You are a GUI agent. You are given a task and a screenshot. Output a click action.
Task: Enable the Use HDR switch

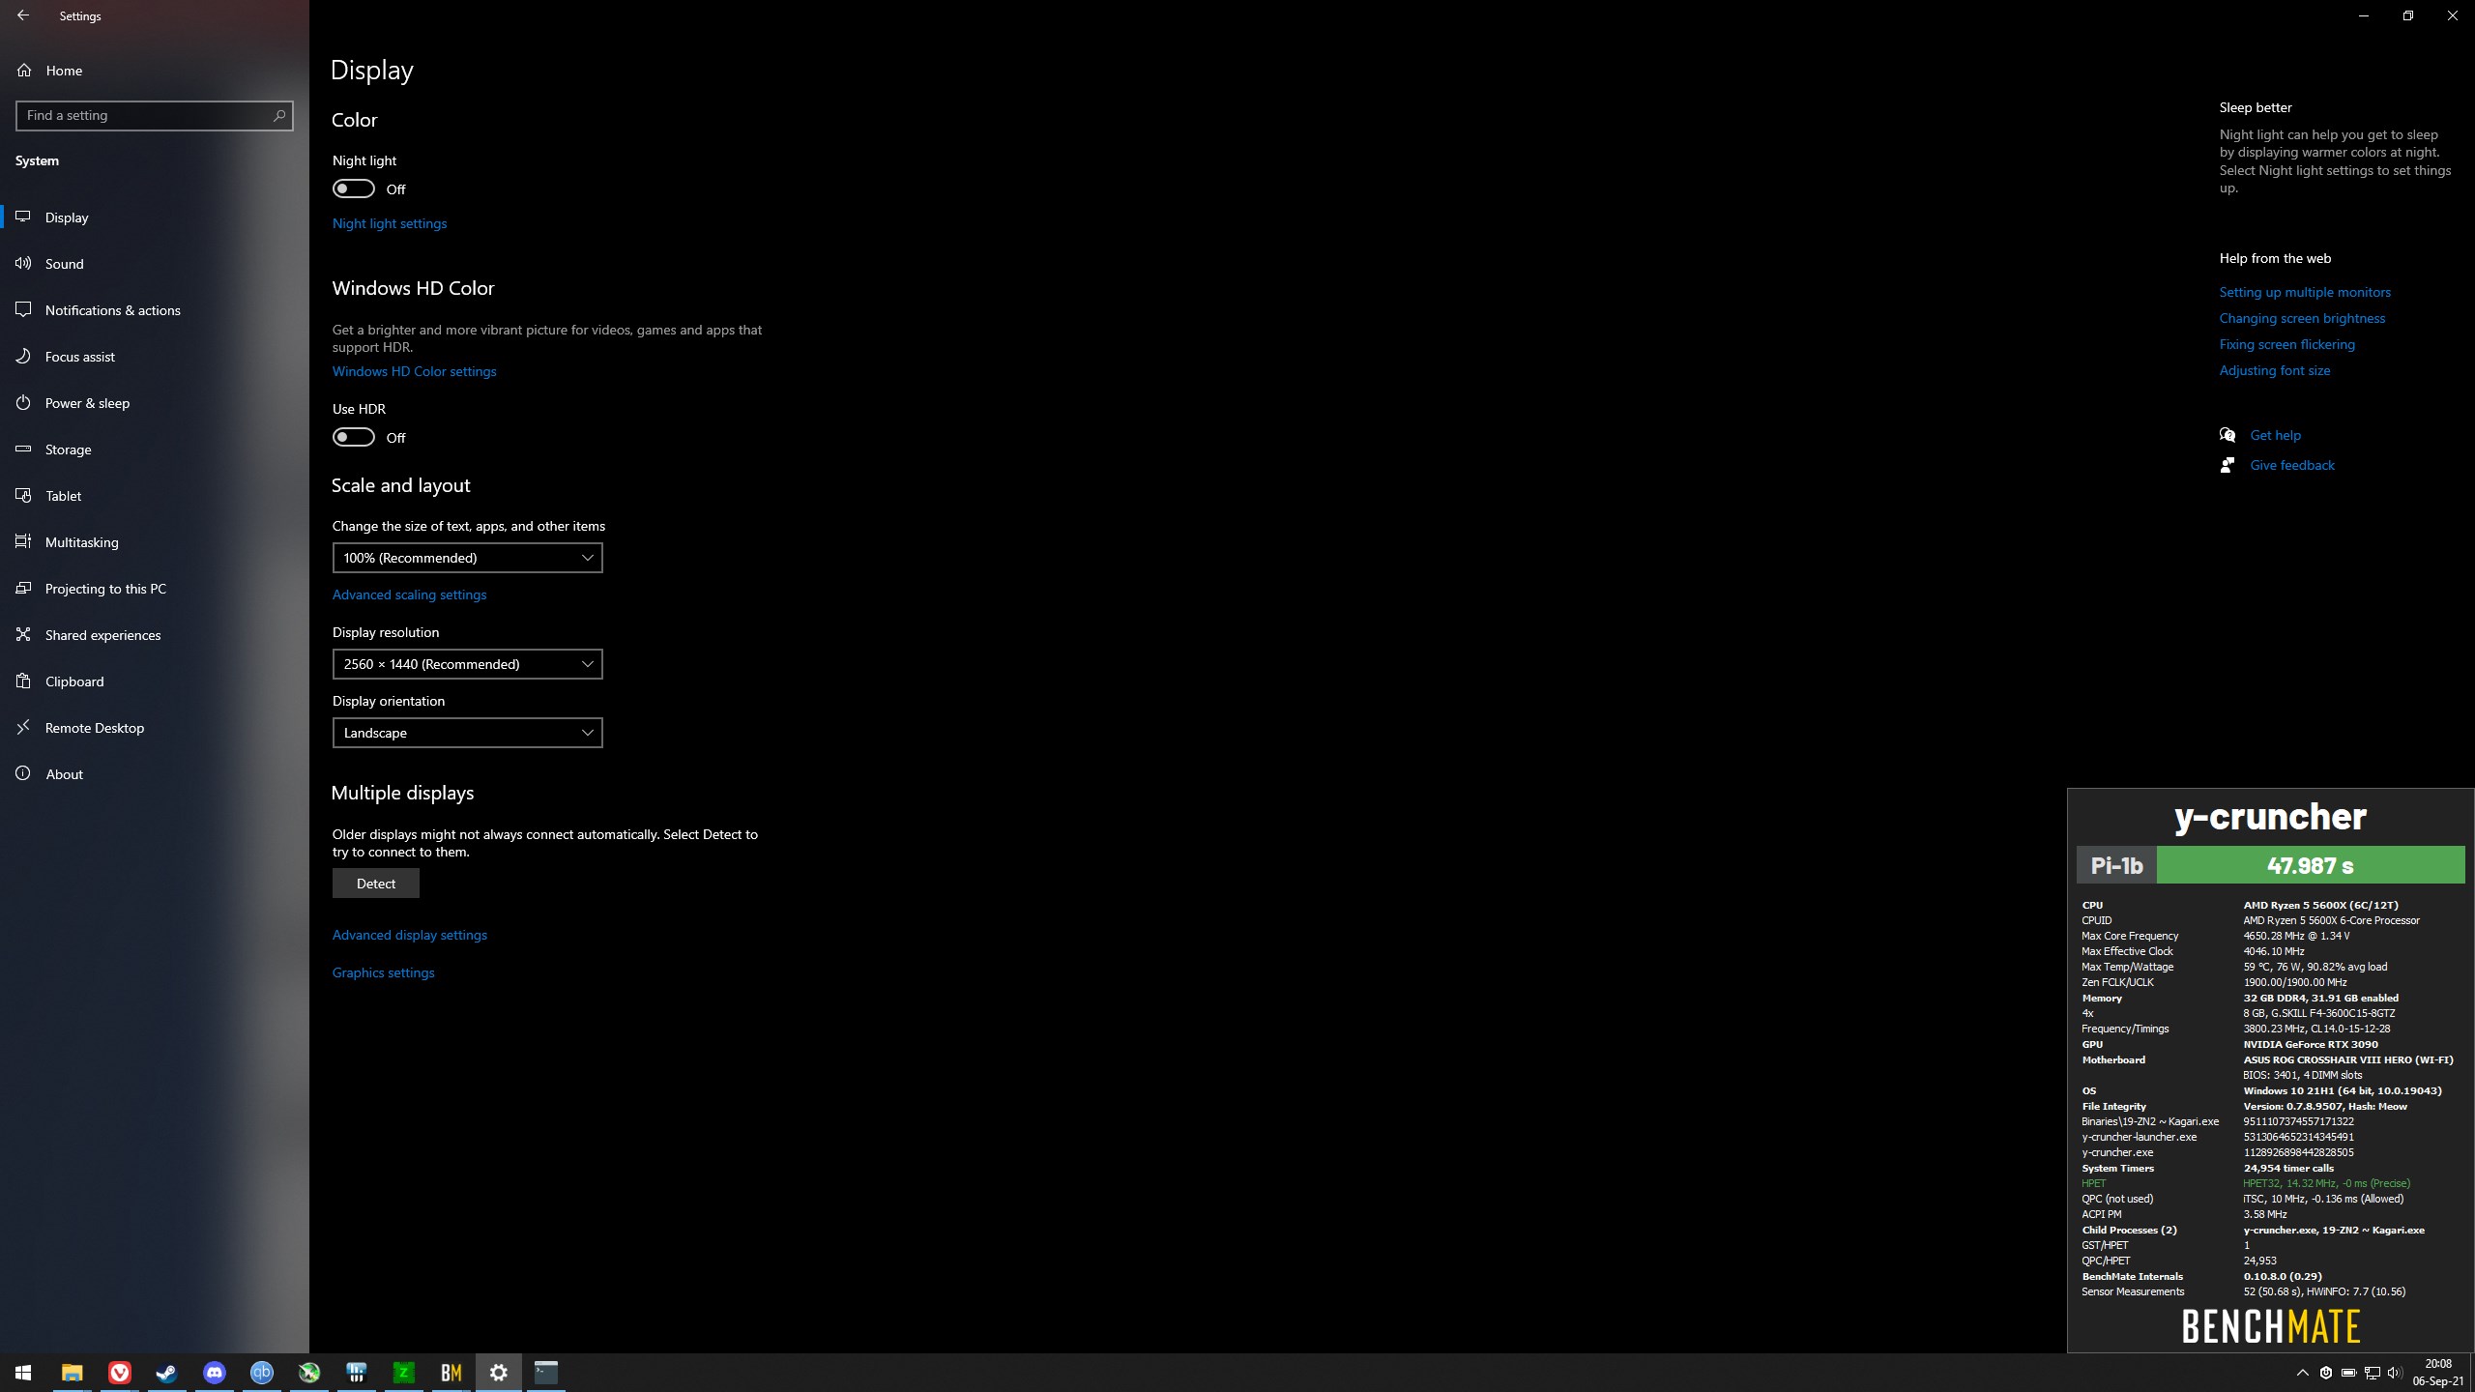pos(354,437)
